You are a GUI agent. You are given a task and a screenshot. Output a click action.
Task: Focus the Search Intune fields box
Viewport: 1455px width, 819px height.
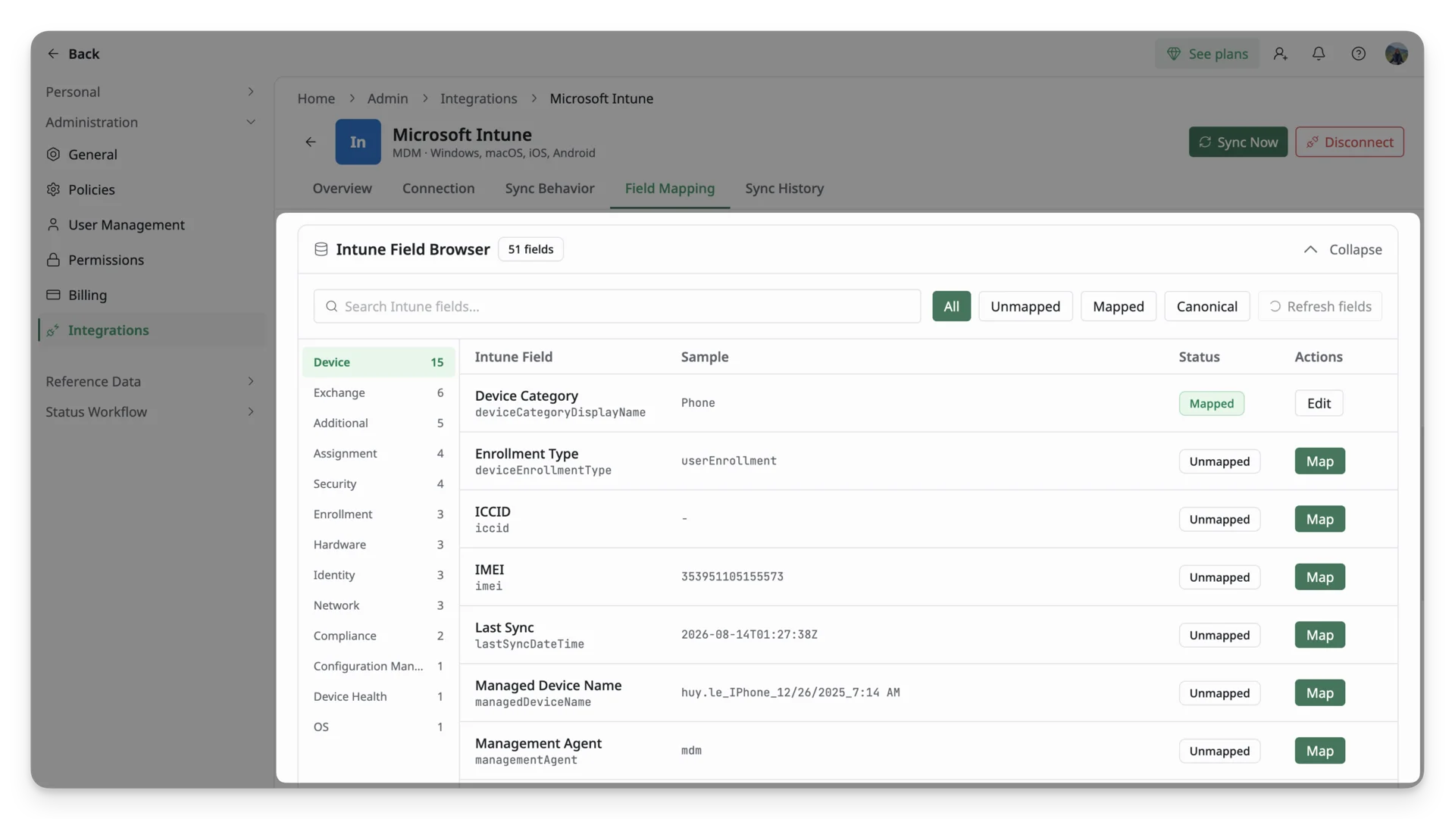617,307
